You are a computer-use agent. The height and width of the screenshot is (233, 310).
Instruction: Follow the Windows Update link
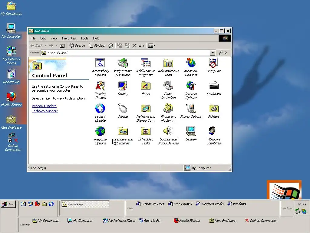click(44, 106)
